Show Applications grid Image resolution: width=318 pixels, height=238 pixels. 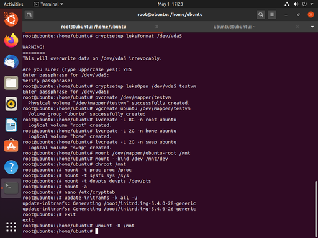(11, 227)
